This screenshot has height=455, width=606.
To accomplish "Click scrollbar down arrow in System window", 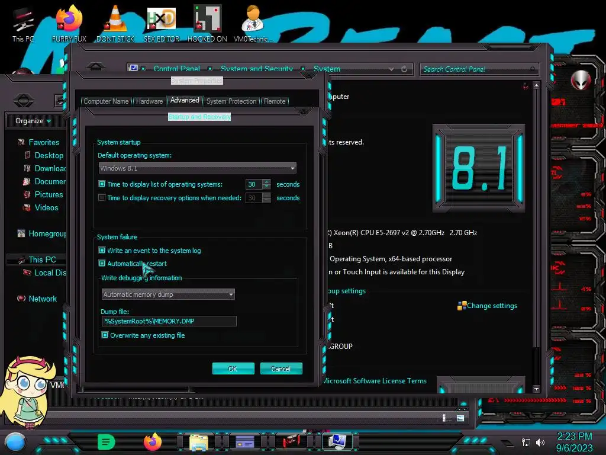I will point(536,389).
